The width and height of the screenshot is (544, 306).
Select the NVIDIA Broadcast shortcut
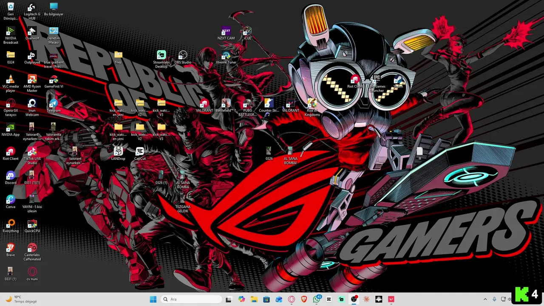(x=11, y=35)
